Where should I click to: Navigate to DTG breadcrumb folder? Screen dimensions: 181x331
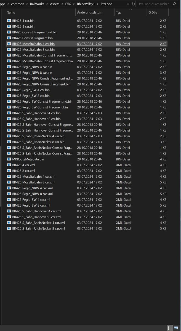point(68,4)
